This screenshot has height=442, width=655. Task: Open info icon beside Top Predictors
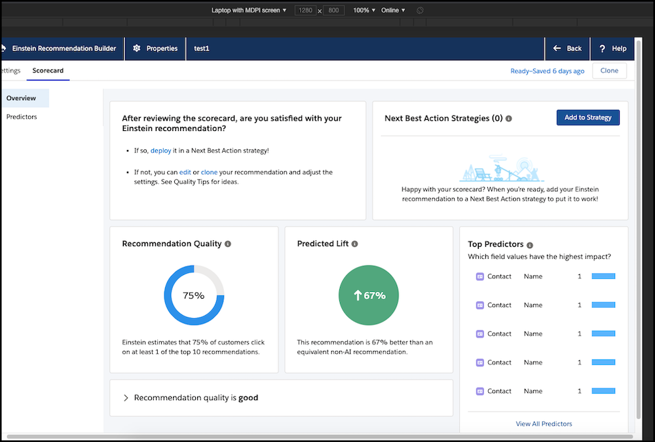click(x=530, y=246)
